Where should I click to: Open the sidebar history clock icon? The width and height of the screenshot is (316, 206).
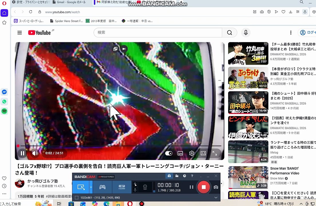pos(4,186)
